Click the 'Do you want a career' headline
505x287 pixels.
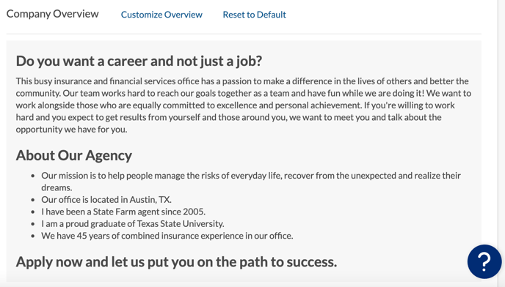tap(139, 61)
